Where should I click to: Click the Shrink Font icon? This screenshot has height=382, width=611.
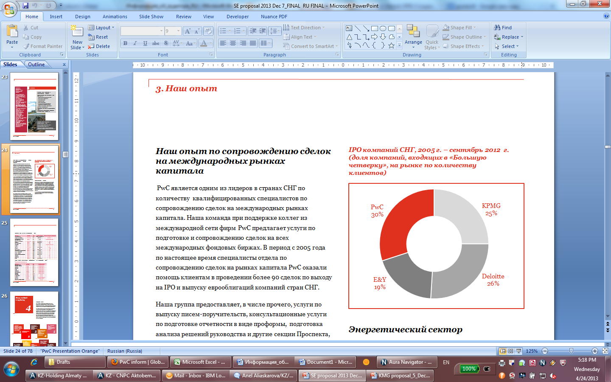pyautogui.click(x=196, y=31)
